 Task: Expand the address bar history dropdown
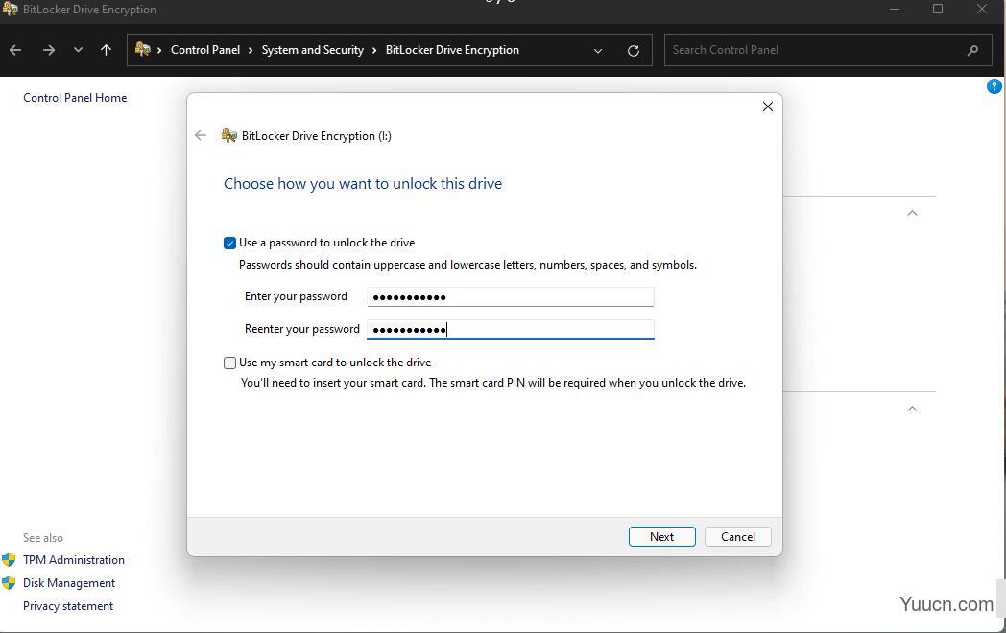pos(598,51)
